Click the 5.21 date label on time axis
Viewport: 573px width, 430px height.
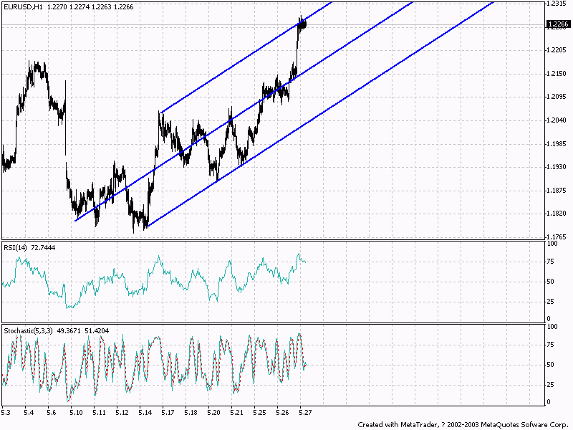coord(237,413)
